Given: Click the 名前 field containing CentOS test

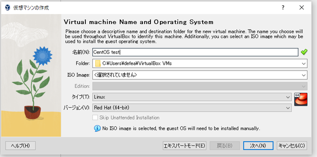Looking at the screenshot, I should [x=195, y=52].
